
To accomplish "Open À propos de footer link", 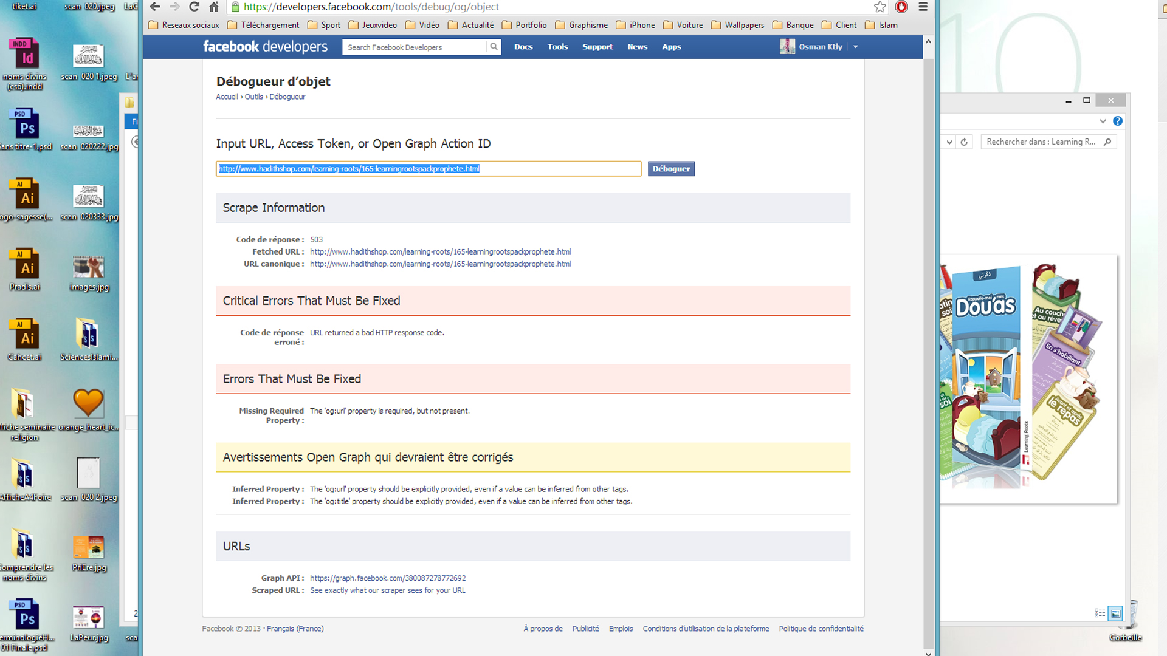I will pos(543,629).
